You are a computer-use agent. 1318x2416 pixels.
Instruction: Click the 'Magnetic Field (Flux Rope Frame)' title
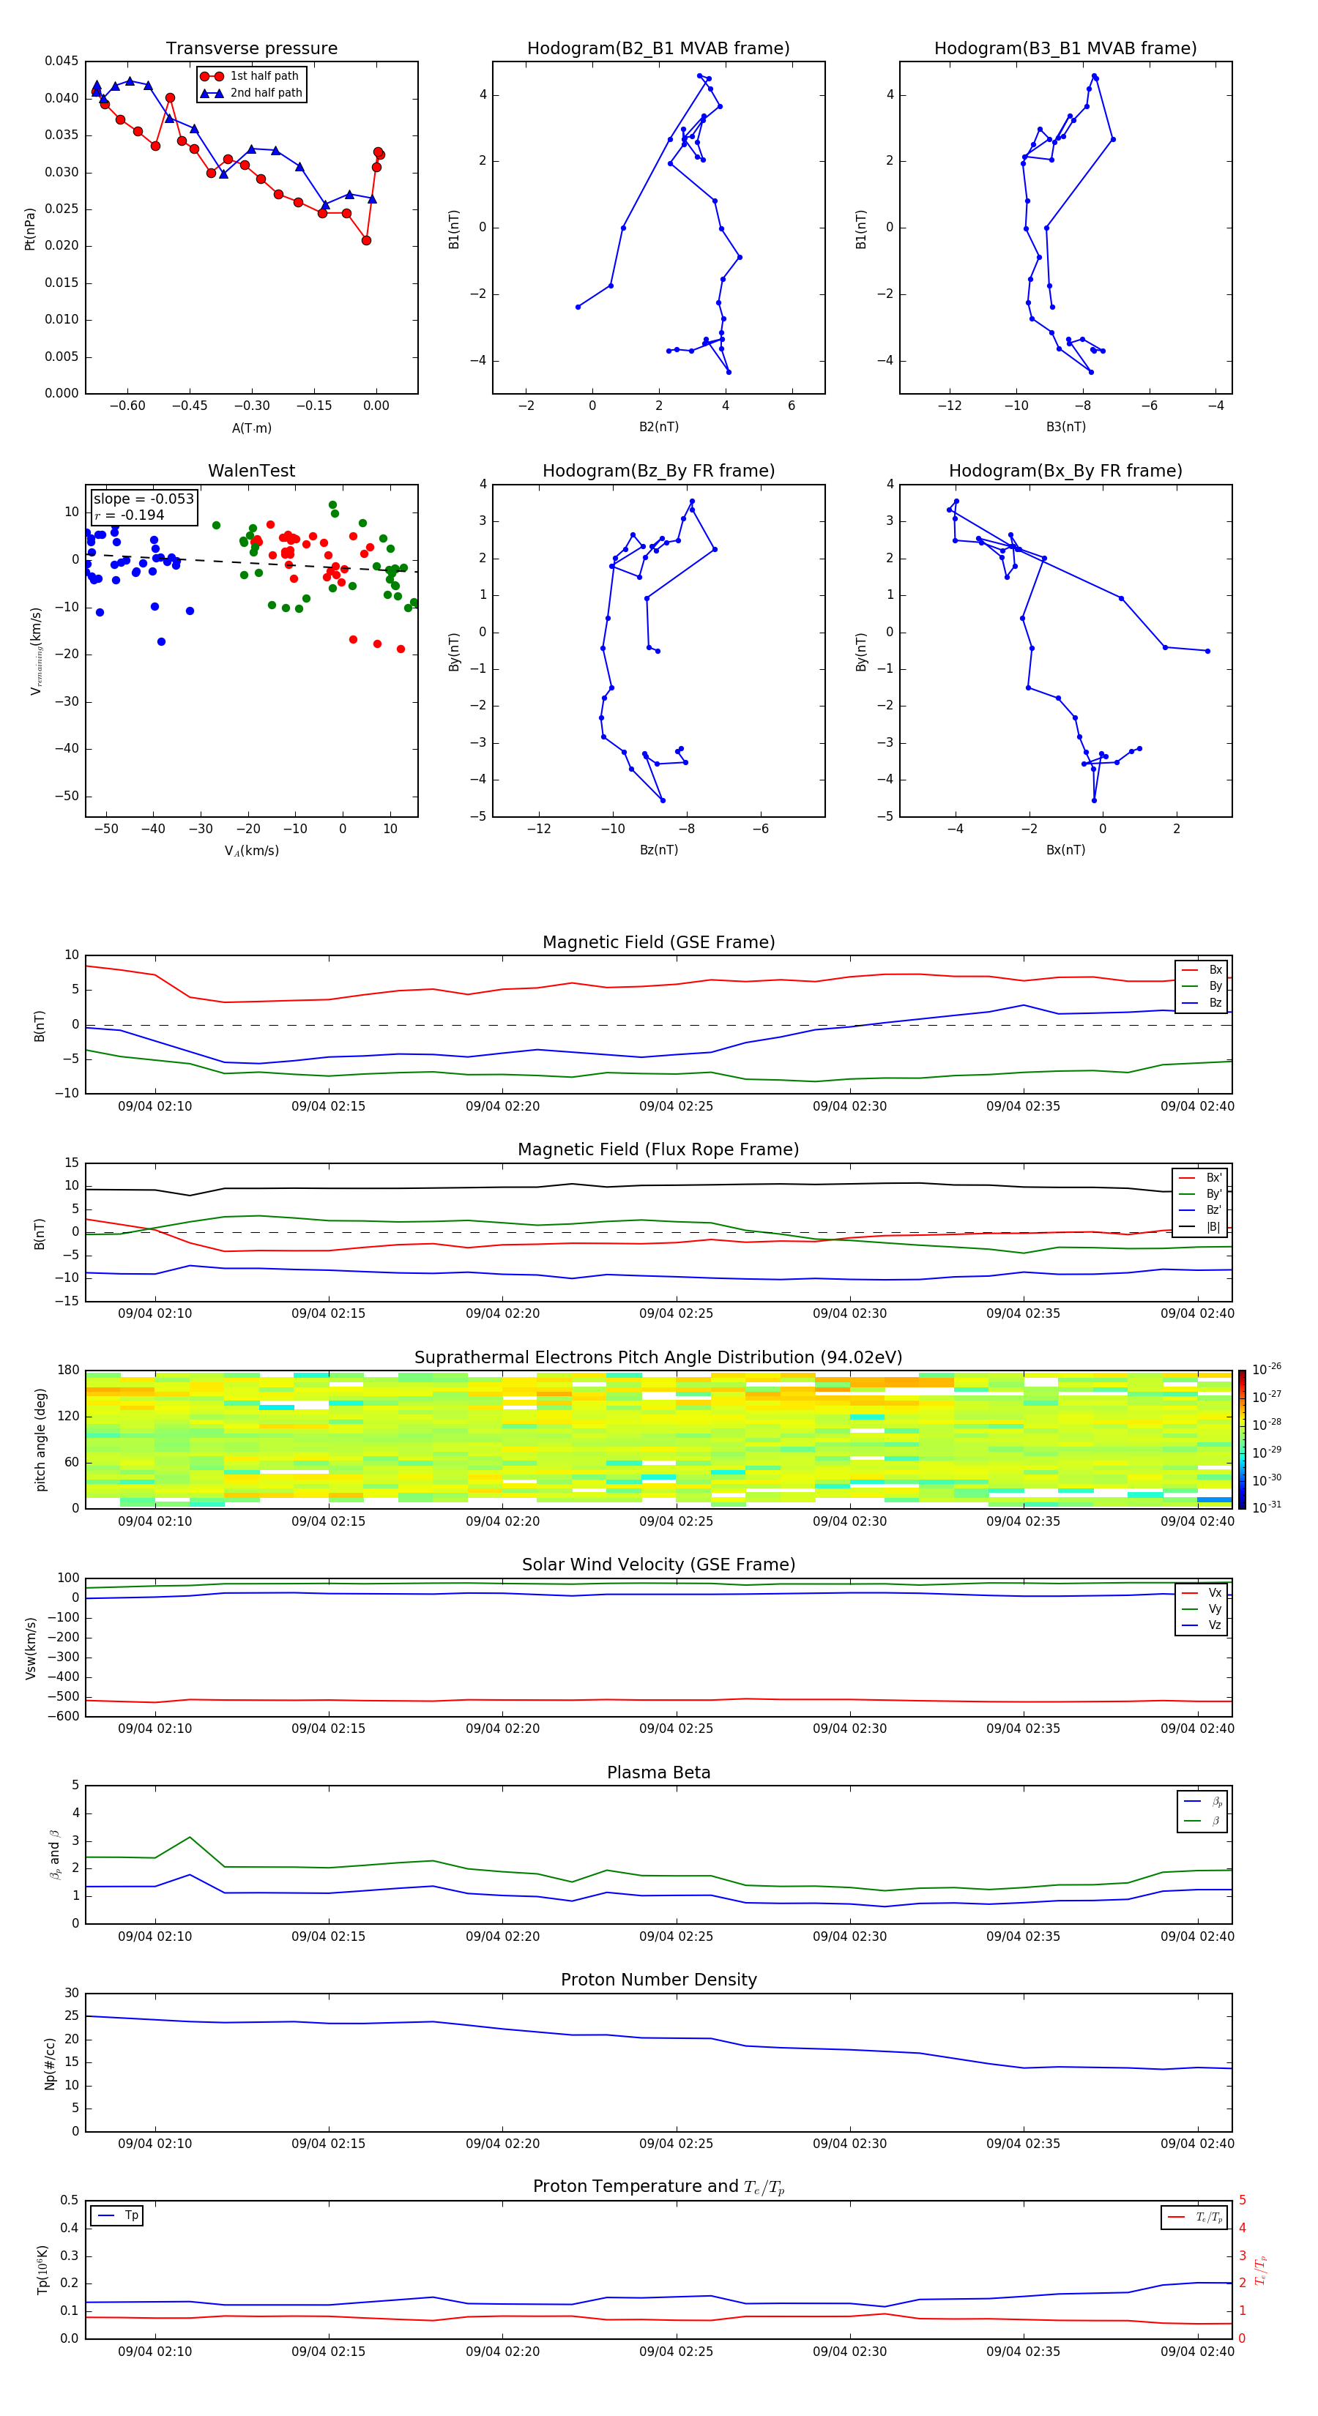click(658, 1150)
